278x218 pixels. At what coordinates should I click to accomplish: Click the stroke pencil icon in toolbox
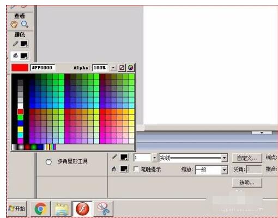[15, 44]
